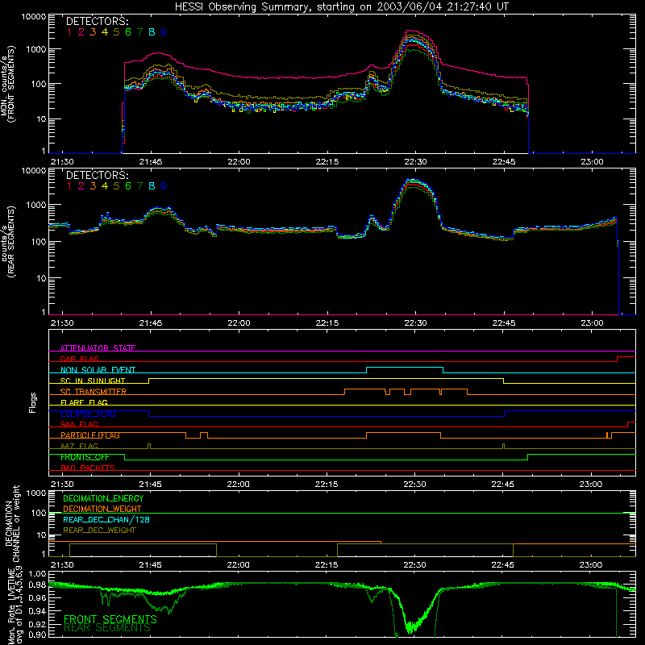The image size is (645, 645).
Task: Click 22:30 tick label under front segments plot
Action: pos(415,162)
